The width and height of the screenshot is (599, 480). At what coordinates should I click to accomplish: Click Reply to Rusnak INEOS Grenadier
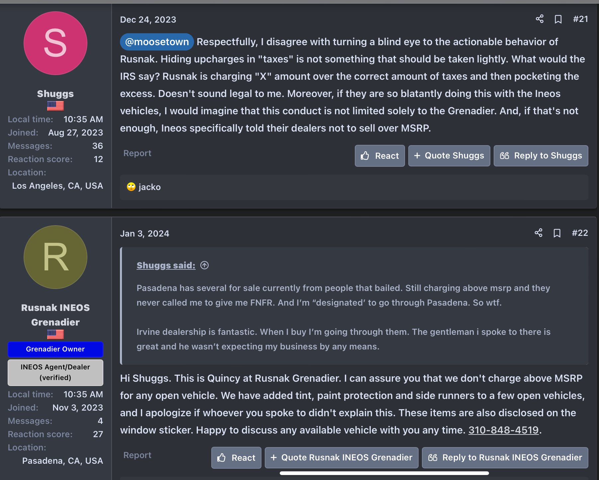pyautogui.click(x=505, y=457)
